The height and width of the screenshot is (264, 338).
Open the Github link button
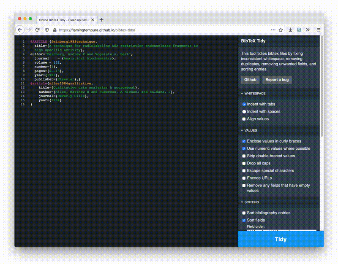(x=250, y=80)
